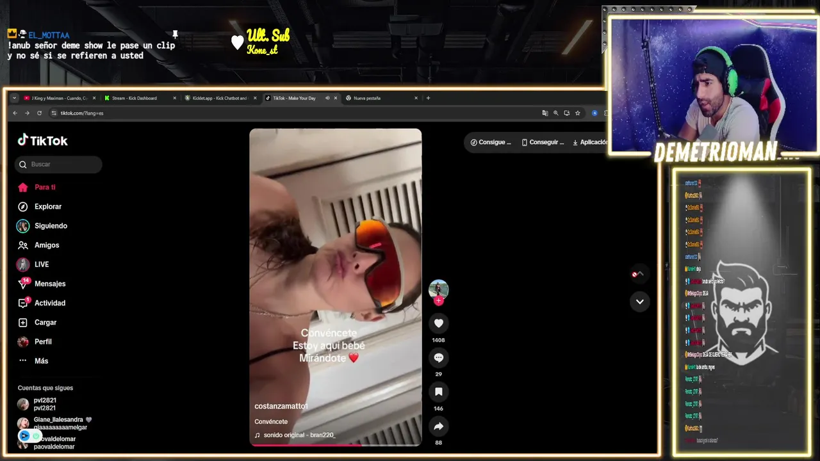Like the video with the heart icon
This screenshot has height=461, width=820.
coord(439,323)
